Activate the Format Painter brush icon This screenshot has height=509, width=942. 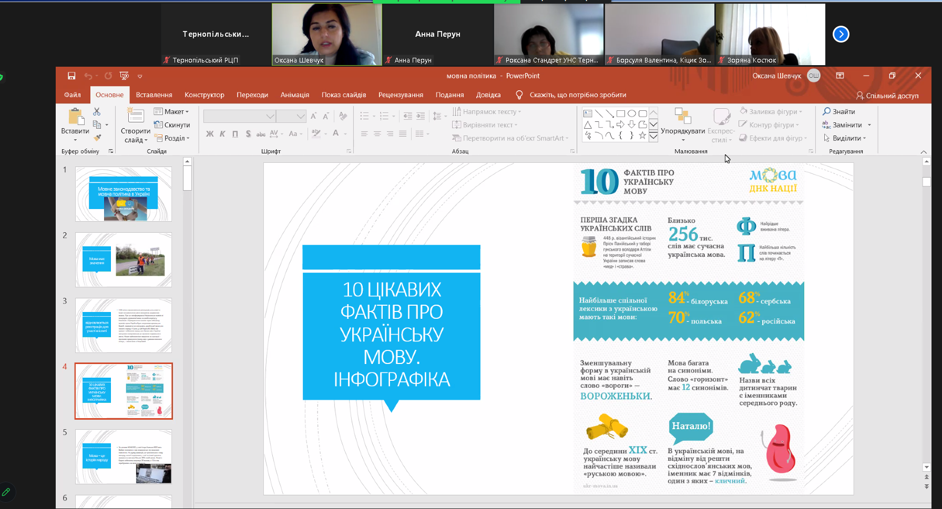pos(97,138)
